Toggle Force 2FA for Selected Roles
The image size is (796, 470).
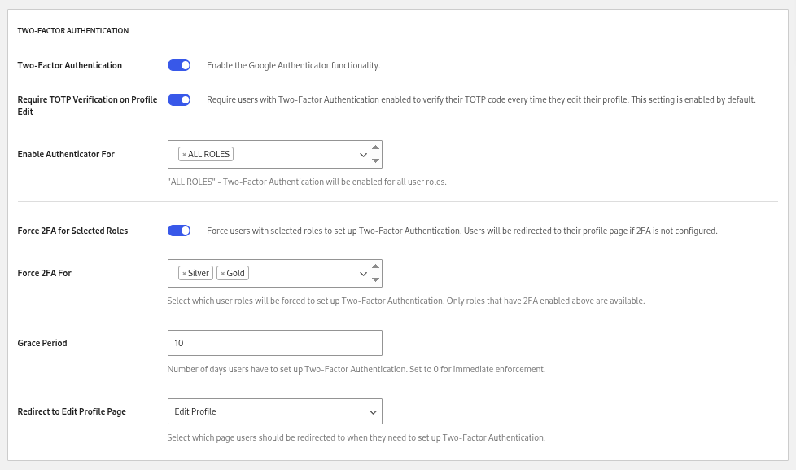pos(179,231)
